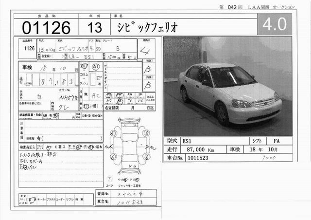Click the シフト value FA

[x=276, y=141]
